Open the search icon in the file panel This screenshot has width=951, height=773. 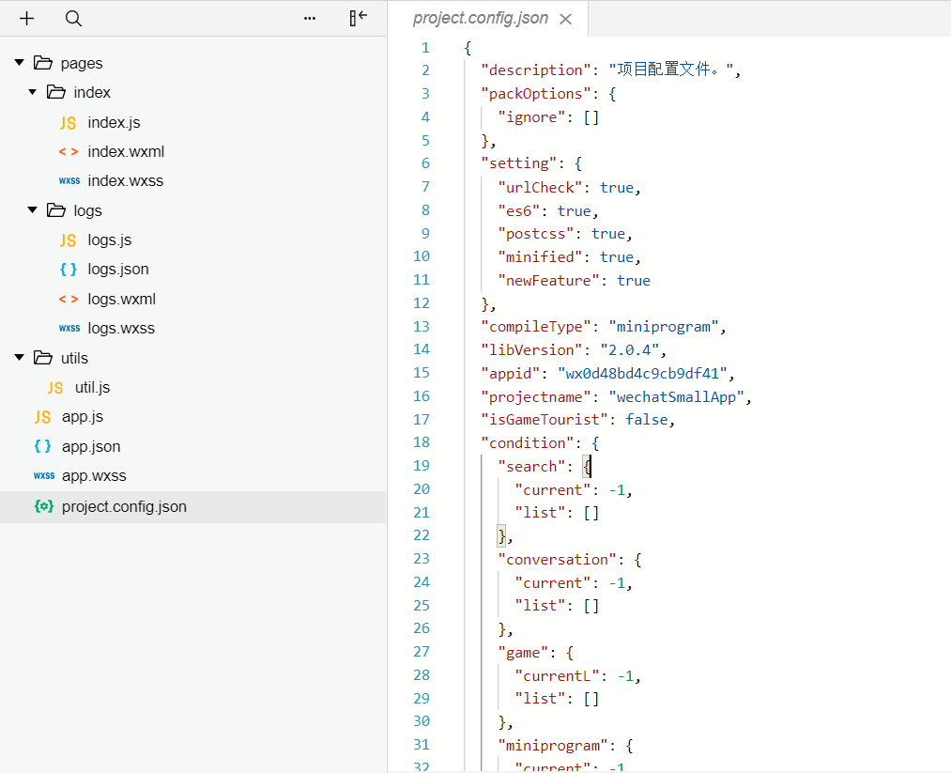point(73,19)
